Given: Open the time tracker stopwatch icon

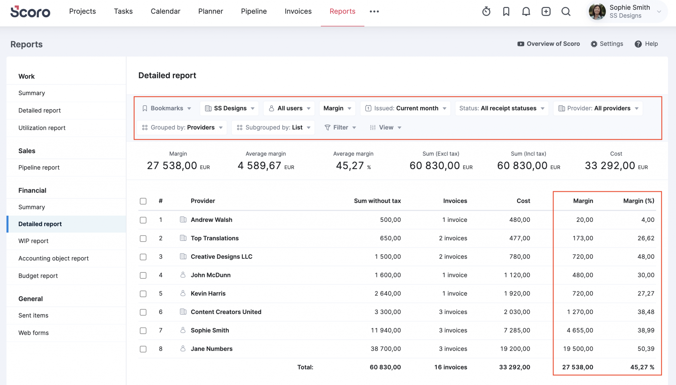Looking at the screenshot, I should coord(486,11).
